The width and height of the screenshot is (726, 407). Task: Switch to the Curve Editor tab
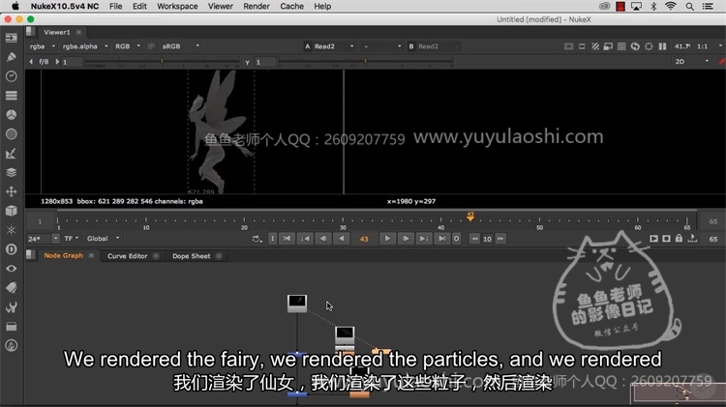click(128, 256)
